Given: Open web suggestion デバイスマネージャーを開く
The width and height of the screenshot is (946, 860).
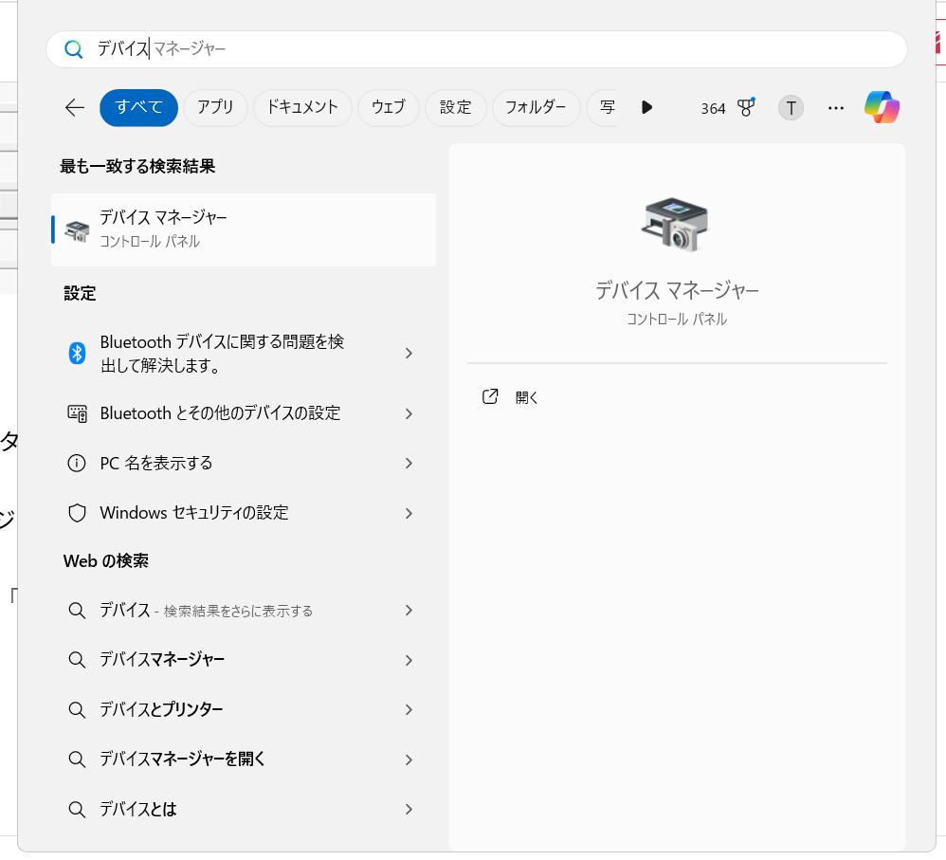Looking at the screenshot, I should [x=244, y=759].
